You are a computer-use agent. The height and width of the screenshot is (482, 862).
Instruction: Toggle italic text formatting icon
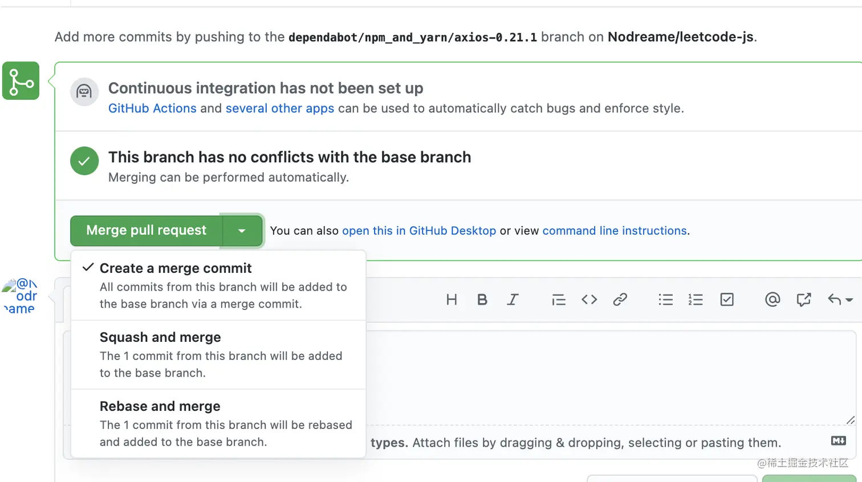coord(513,300)
